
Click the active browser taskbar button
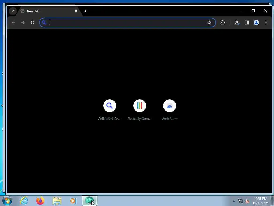[89, 201]
